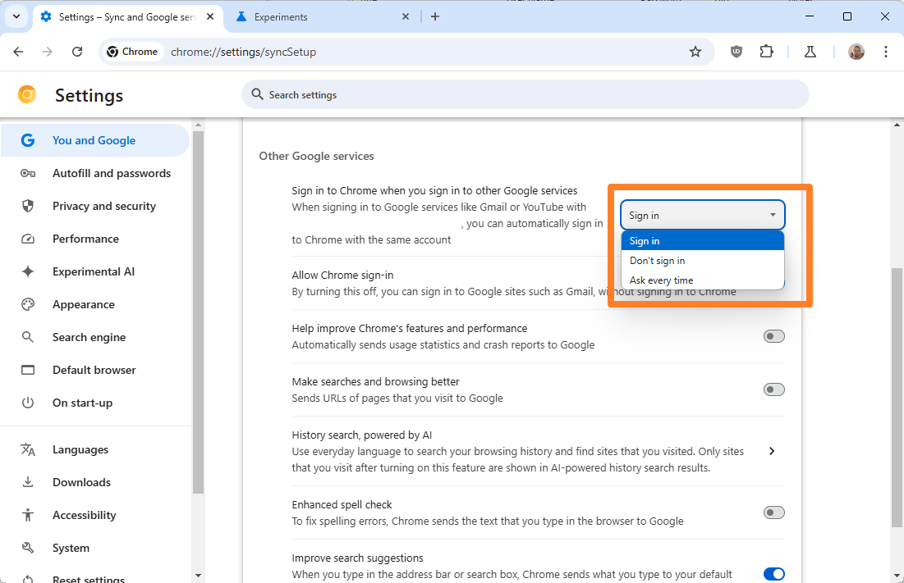Click the back navigation arrow
The height and width of the screenshot is (583, 904).
[18, 52]
